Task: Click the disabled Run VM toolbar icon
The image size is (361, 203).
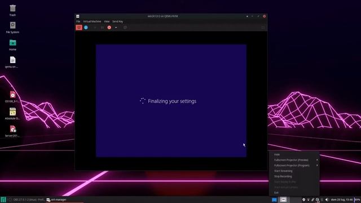Action: [x=95, y=28]
